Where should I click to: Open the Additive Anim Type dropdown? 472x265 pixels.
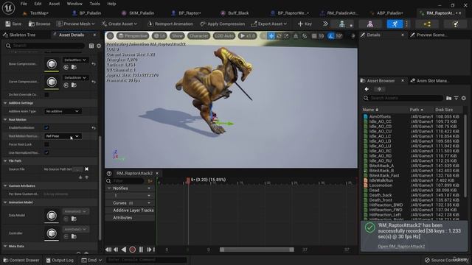pos(63,111)
